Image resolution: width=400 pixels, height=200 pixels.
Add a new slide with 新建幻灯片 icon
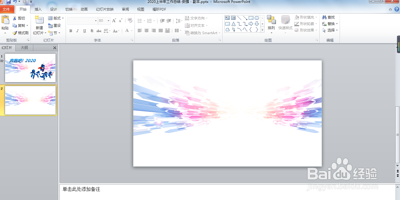click(x=39, y=20)
